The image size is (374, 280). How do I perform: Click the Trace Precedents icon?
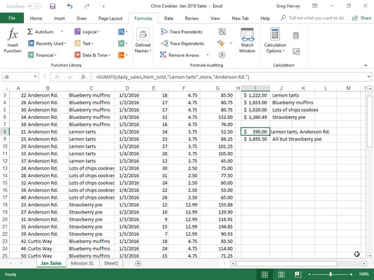pyautogui.click(x=164, y=31)
